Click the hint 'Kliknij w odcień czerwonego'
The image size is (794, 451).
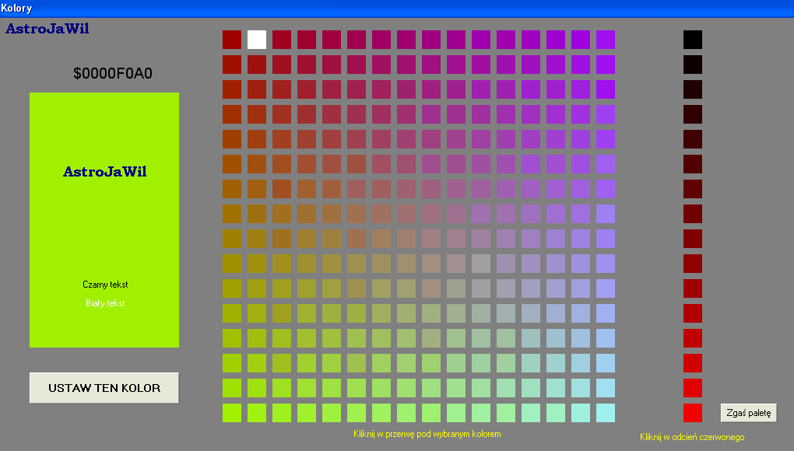coord(692,437)
